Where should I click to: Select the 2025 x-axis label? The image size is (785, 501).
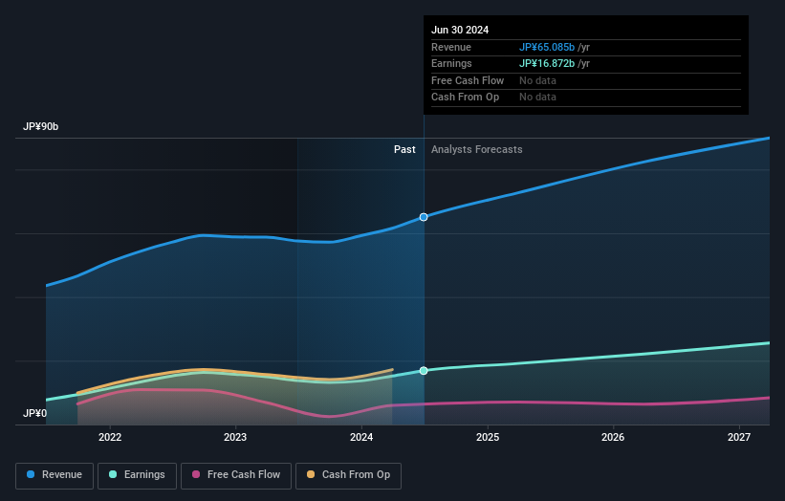coord(488,437)
